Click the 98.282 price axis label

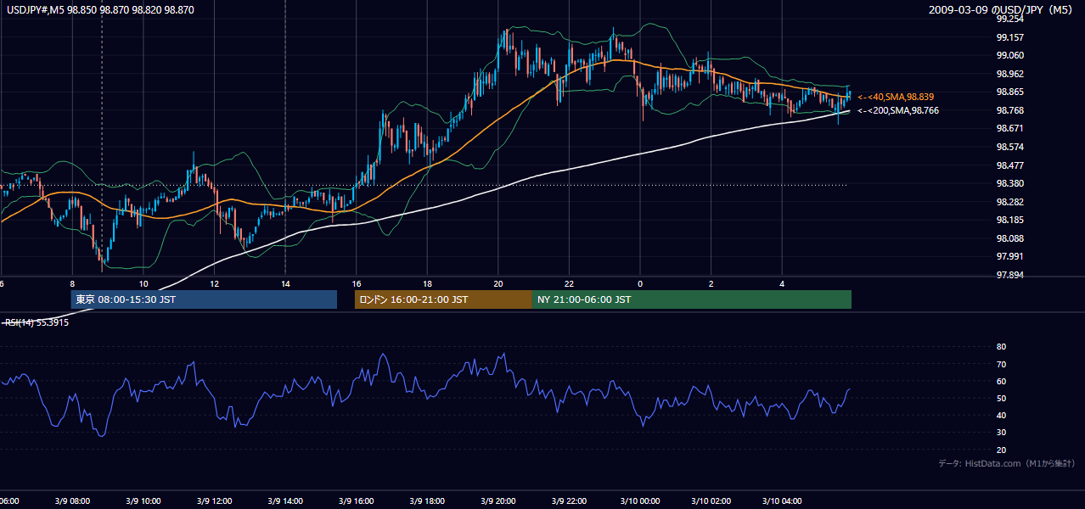click(x=1010, y=202)
